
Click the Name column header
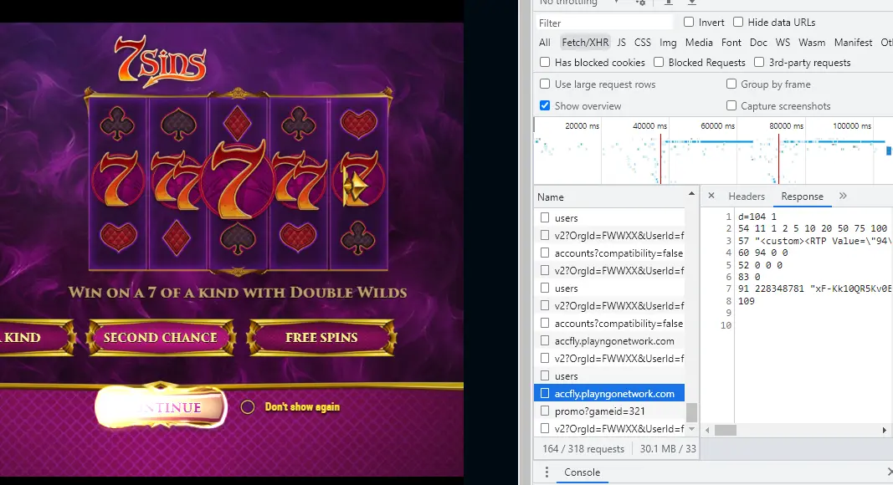609,197
